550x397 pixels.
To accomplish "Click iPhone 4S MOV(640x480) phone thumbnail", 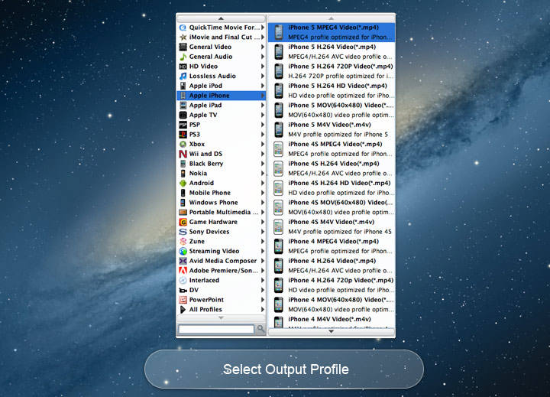I will pos(279,207).
